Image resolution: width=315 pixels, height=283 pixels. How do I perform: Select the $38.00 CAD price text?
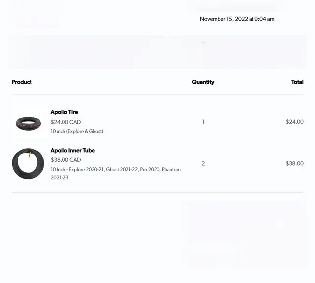pos(65,160)
